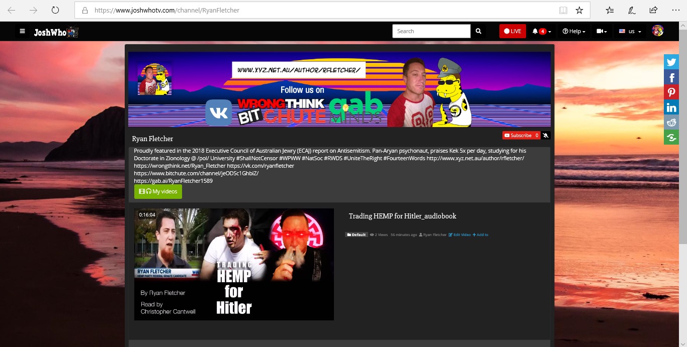Click the 56 minutes ago timestamp
The image size is (687, 347).
coord(403,235)
